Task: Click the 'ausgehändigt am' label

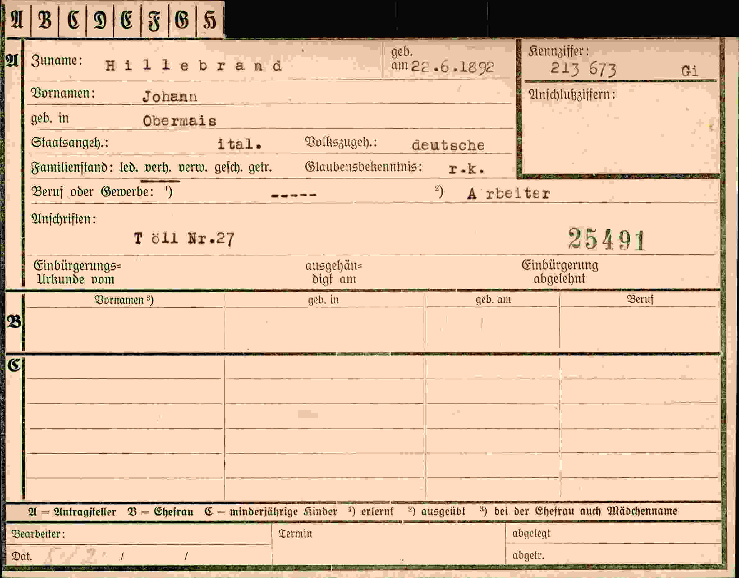Action: (334, 273)
